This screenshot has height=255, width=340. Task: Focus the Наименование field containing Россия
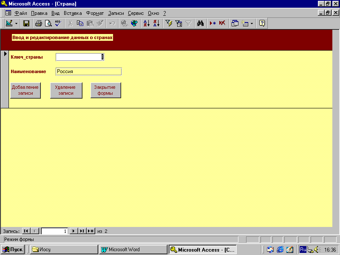89,71
